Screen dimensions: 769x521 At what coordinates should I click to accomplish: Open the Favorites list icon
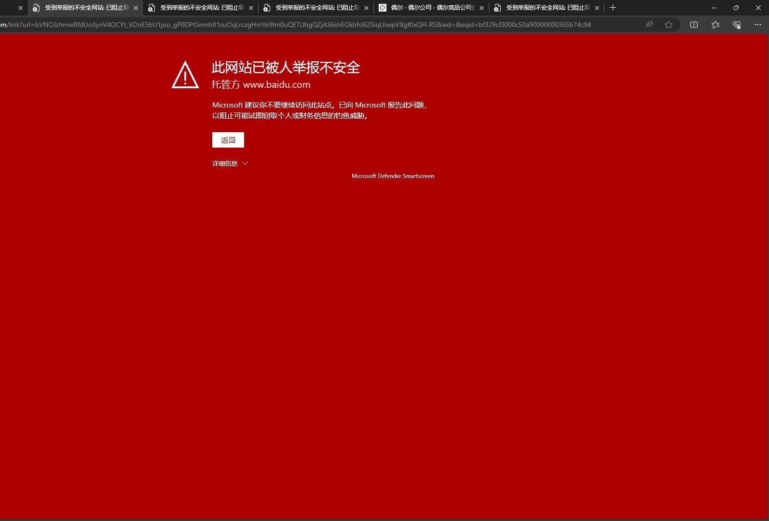[715, 25]
